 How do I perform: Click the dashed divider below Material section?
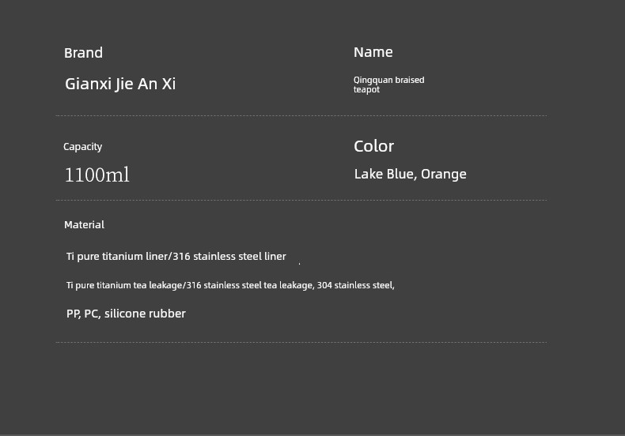(x=301, y=342)
